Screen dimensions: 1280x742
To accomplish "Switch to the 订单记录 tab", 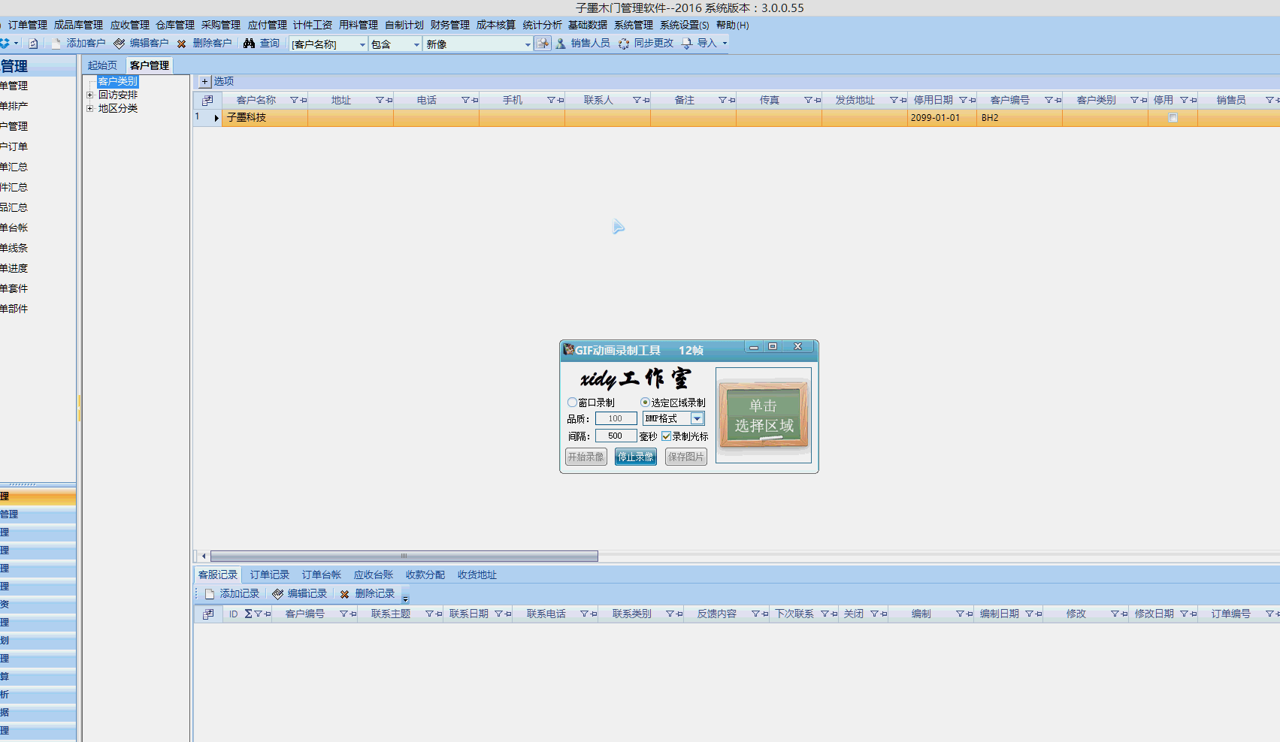I will 269,575.
